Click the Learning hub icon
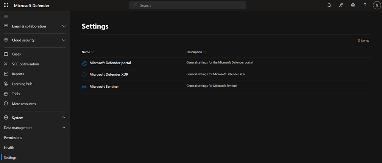 pos(6,84)
